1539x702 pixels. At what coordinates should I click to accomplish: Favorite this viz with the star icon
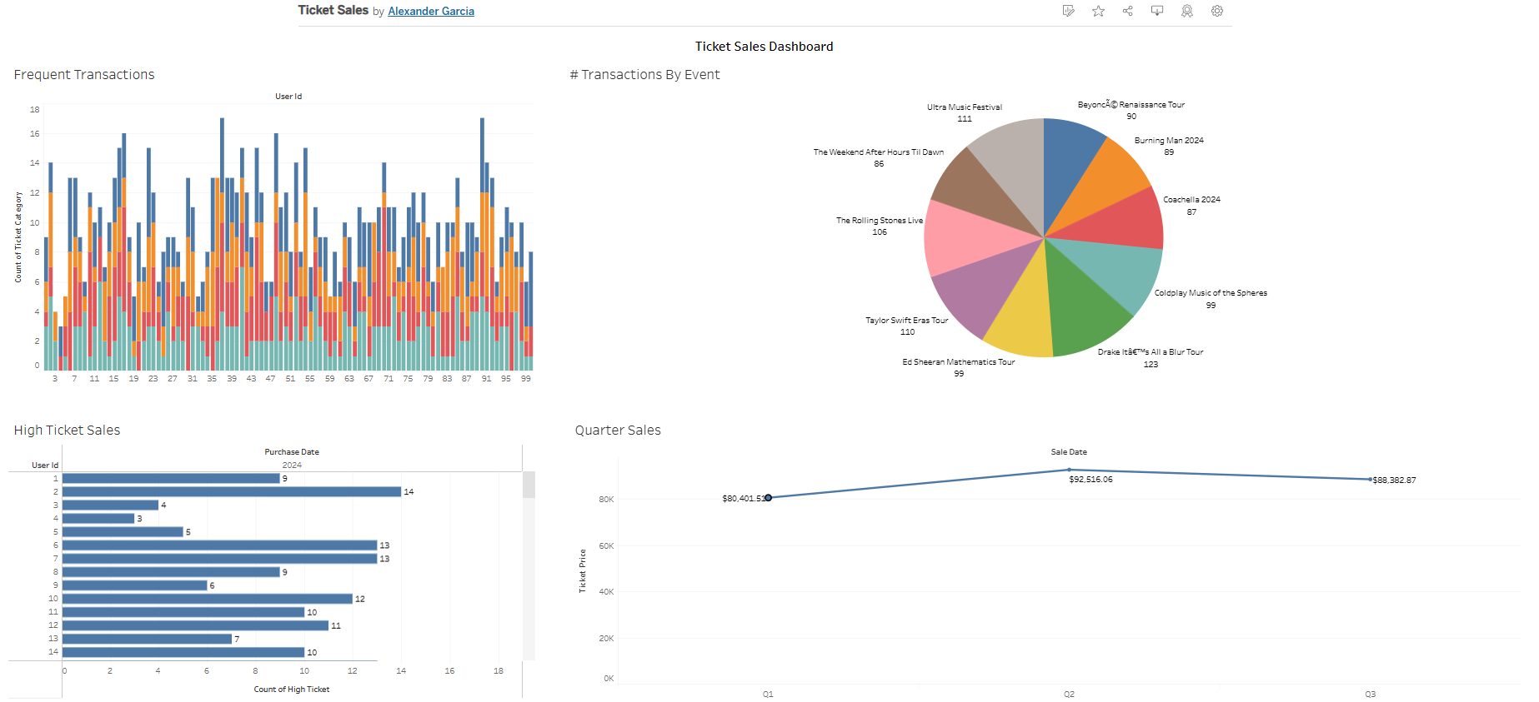point(1098,11)
